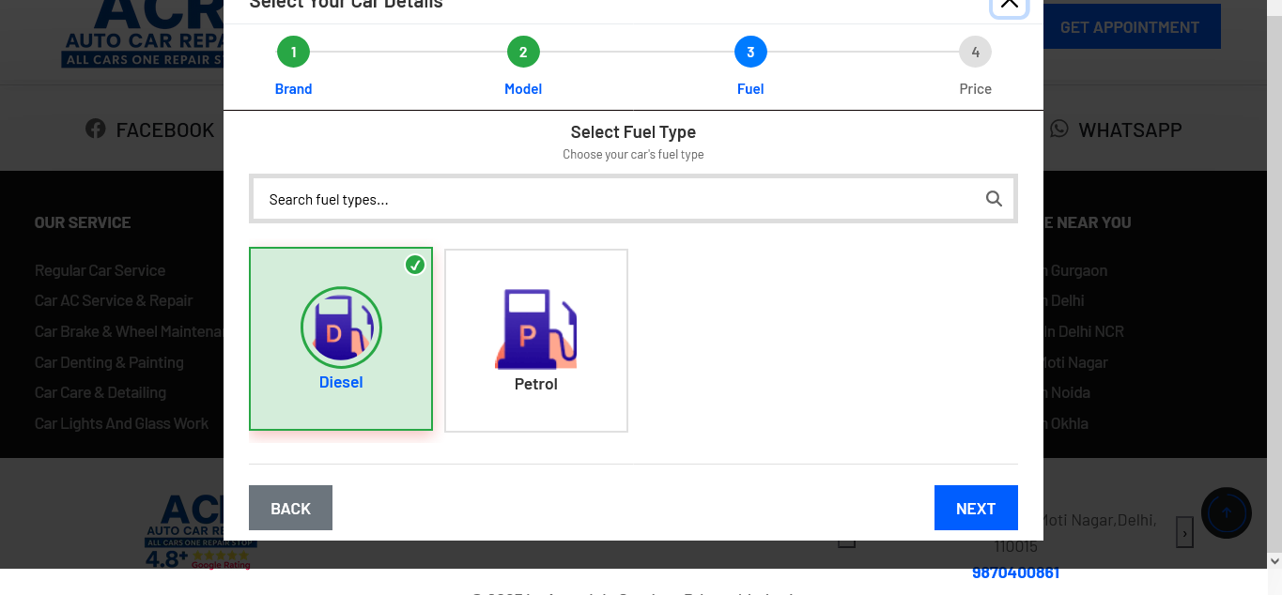Open Car Denting & Painting link
Screen dimensions: 1282x595
[x=109, y=362]
